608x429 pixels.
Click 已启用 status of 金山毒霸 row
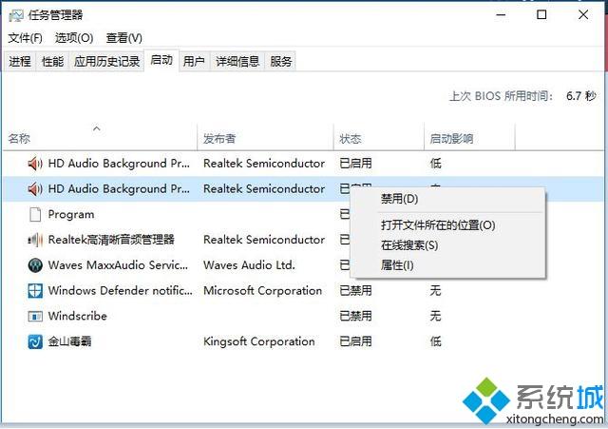pos(355,341)
